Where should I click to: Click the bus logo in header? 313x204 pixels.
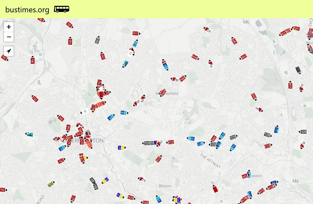coord(61,9)
